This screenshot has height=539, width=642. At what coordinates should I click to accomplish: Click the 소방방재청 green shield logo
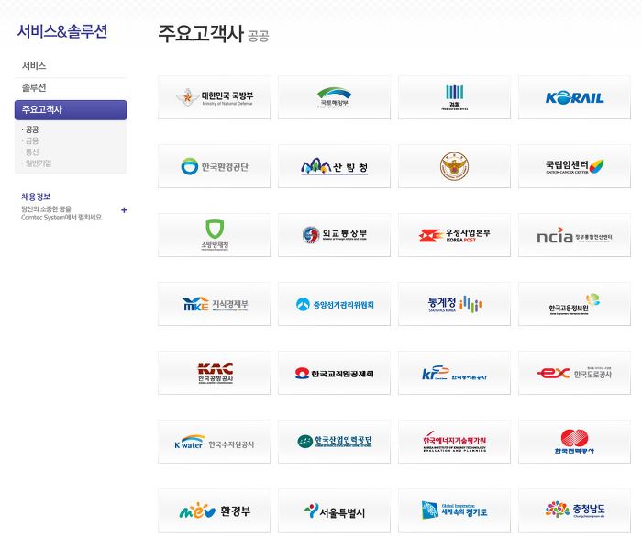tap(214, 235)
